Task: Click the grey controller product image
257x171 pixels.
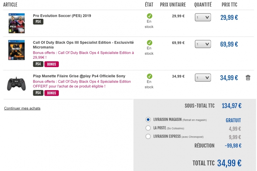Action: point(16,84)
